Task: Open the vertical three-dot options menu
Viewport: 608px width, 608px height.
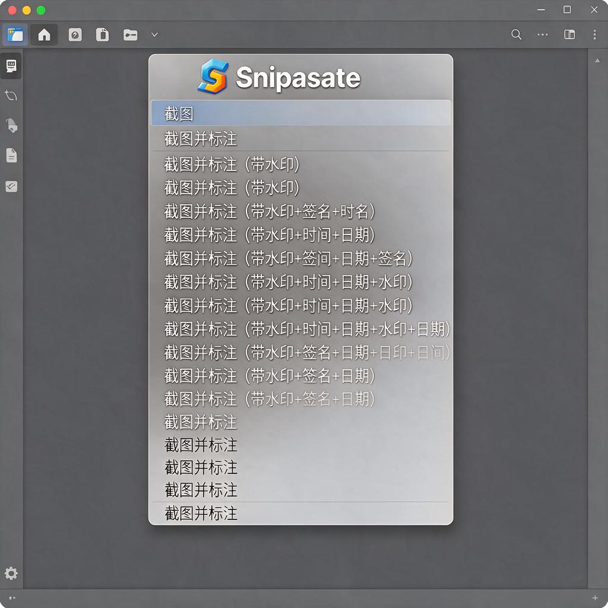Action: pos(594,34)
